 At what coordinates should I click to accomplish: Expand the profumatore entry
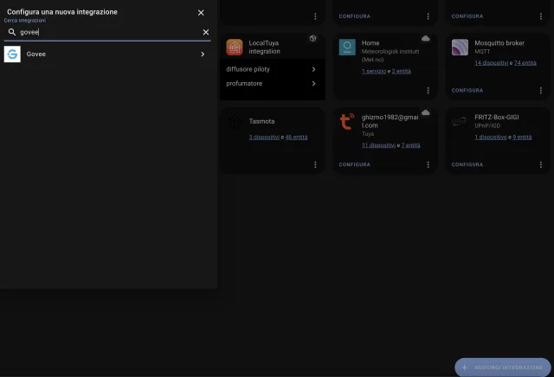coord(313,84)
